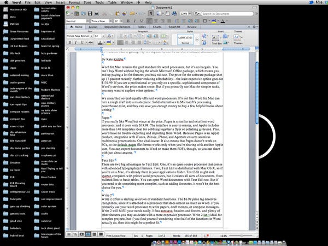Image resolution: width=328 pixels, height=246 pixels.
Task: Toggle Bold in the Formatting toolbar
Action: (128, 21)
